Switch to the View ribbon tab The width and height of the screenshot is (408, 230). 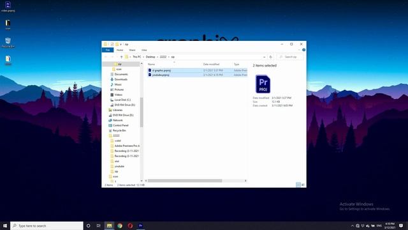(144, 50)
